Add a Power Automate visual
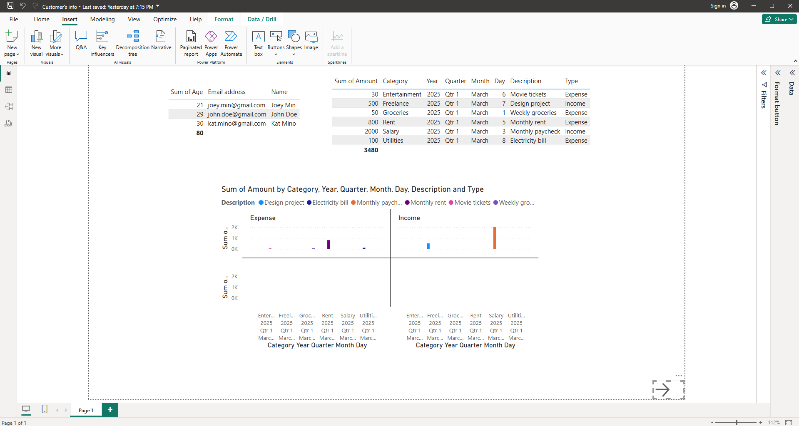 click(231, 43)
